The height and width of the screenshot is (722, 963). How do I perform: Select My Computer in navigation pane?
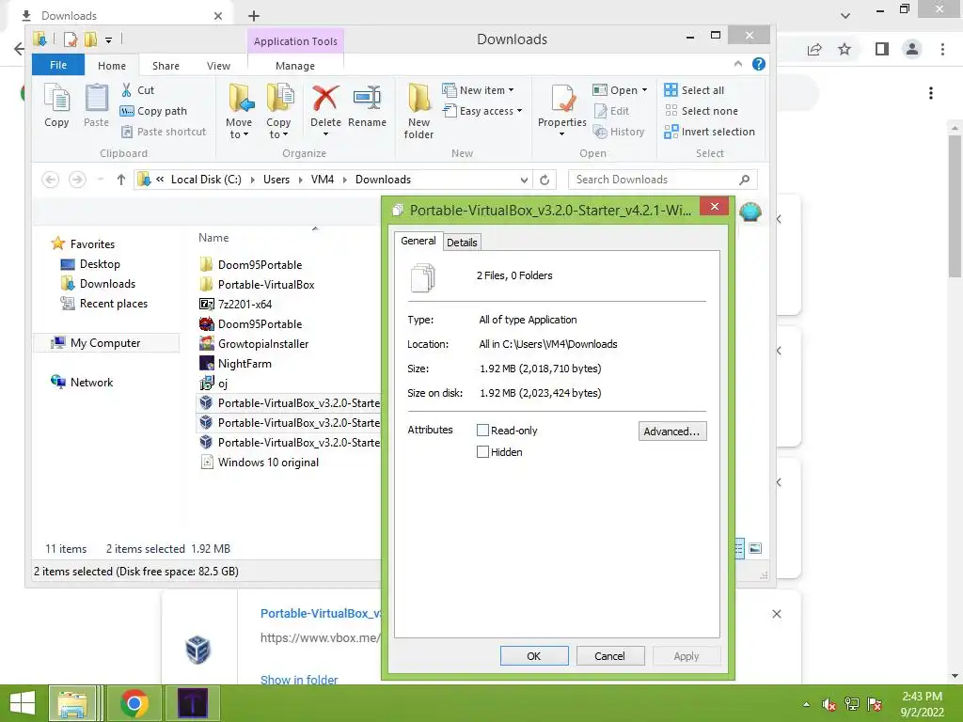coord(105,342)
